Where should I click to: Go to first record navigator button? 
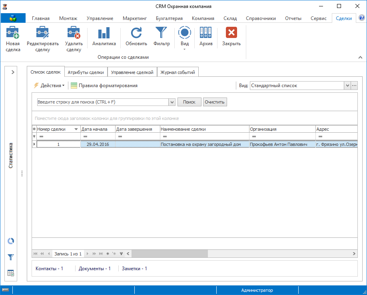click(x=35, y=253)
